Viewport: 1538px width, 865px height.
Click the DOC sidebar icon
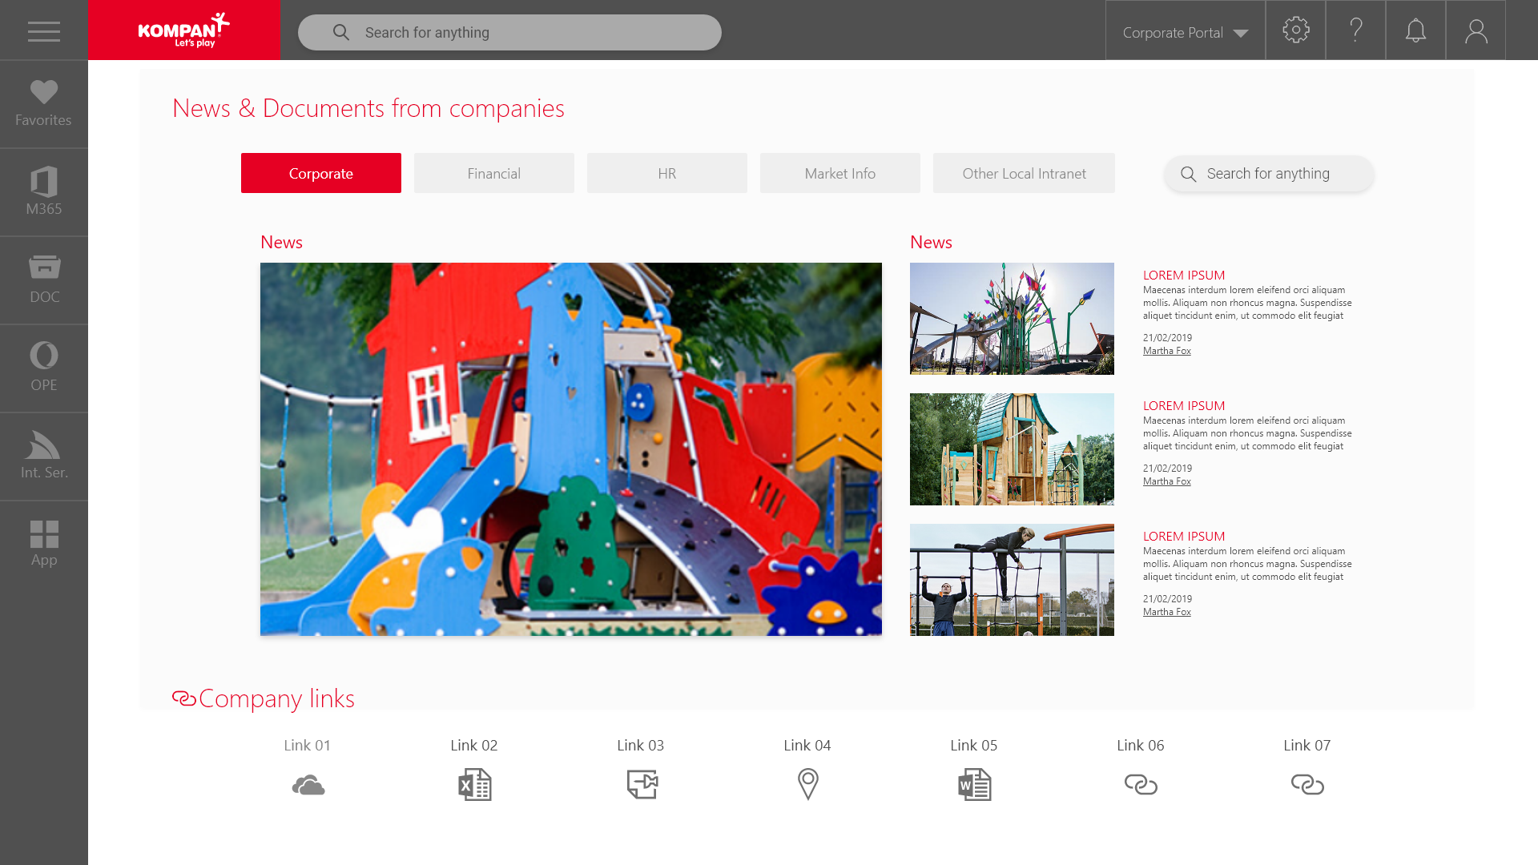tap(44, 280)
